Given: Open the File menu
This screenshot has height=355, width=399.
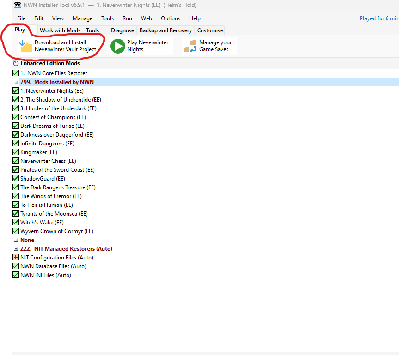Looking at the screenshot, I should point(21,18).
